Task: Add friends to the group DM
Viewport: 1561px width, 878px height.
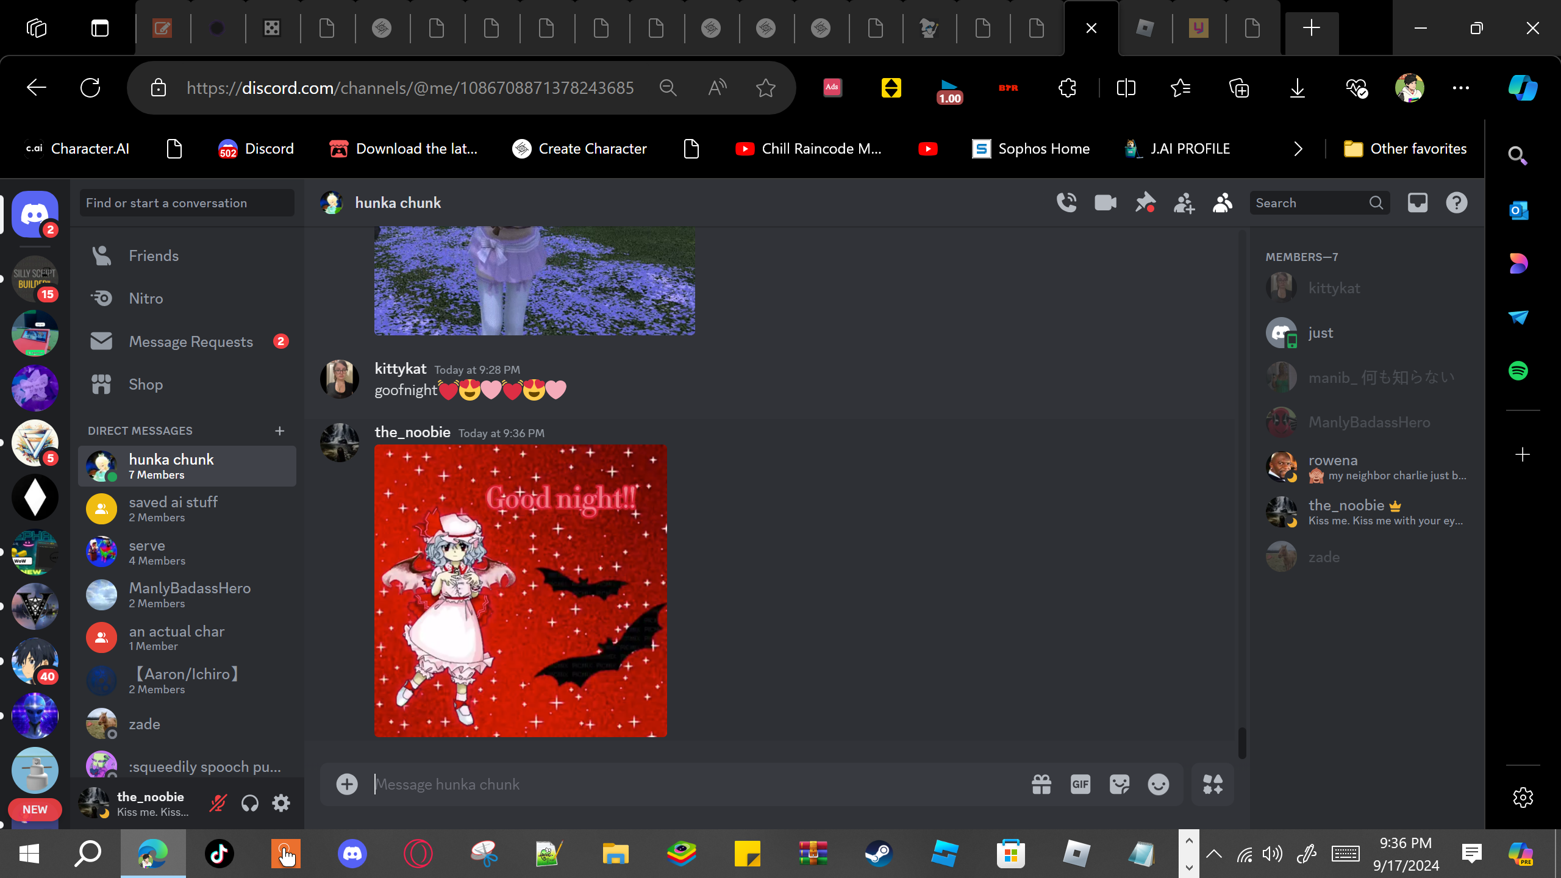Action: (x=1184, y=203)
